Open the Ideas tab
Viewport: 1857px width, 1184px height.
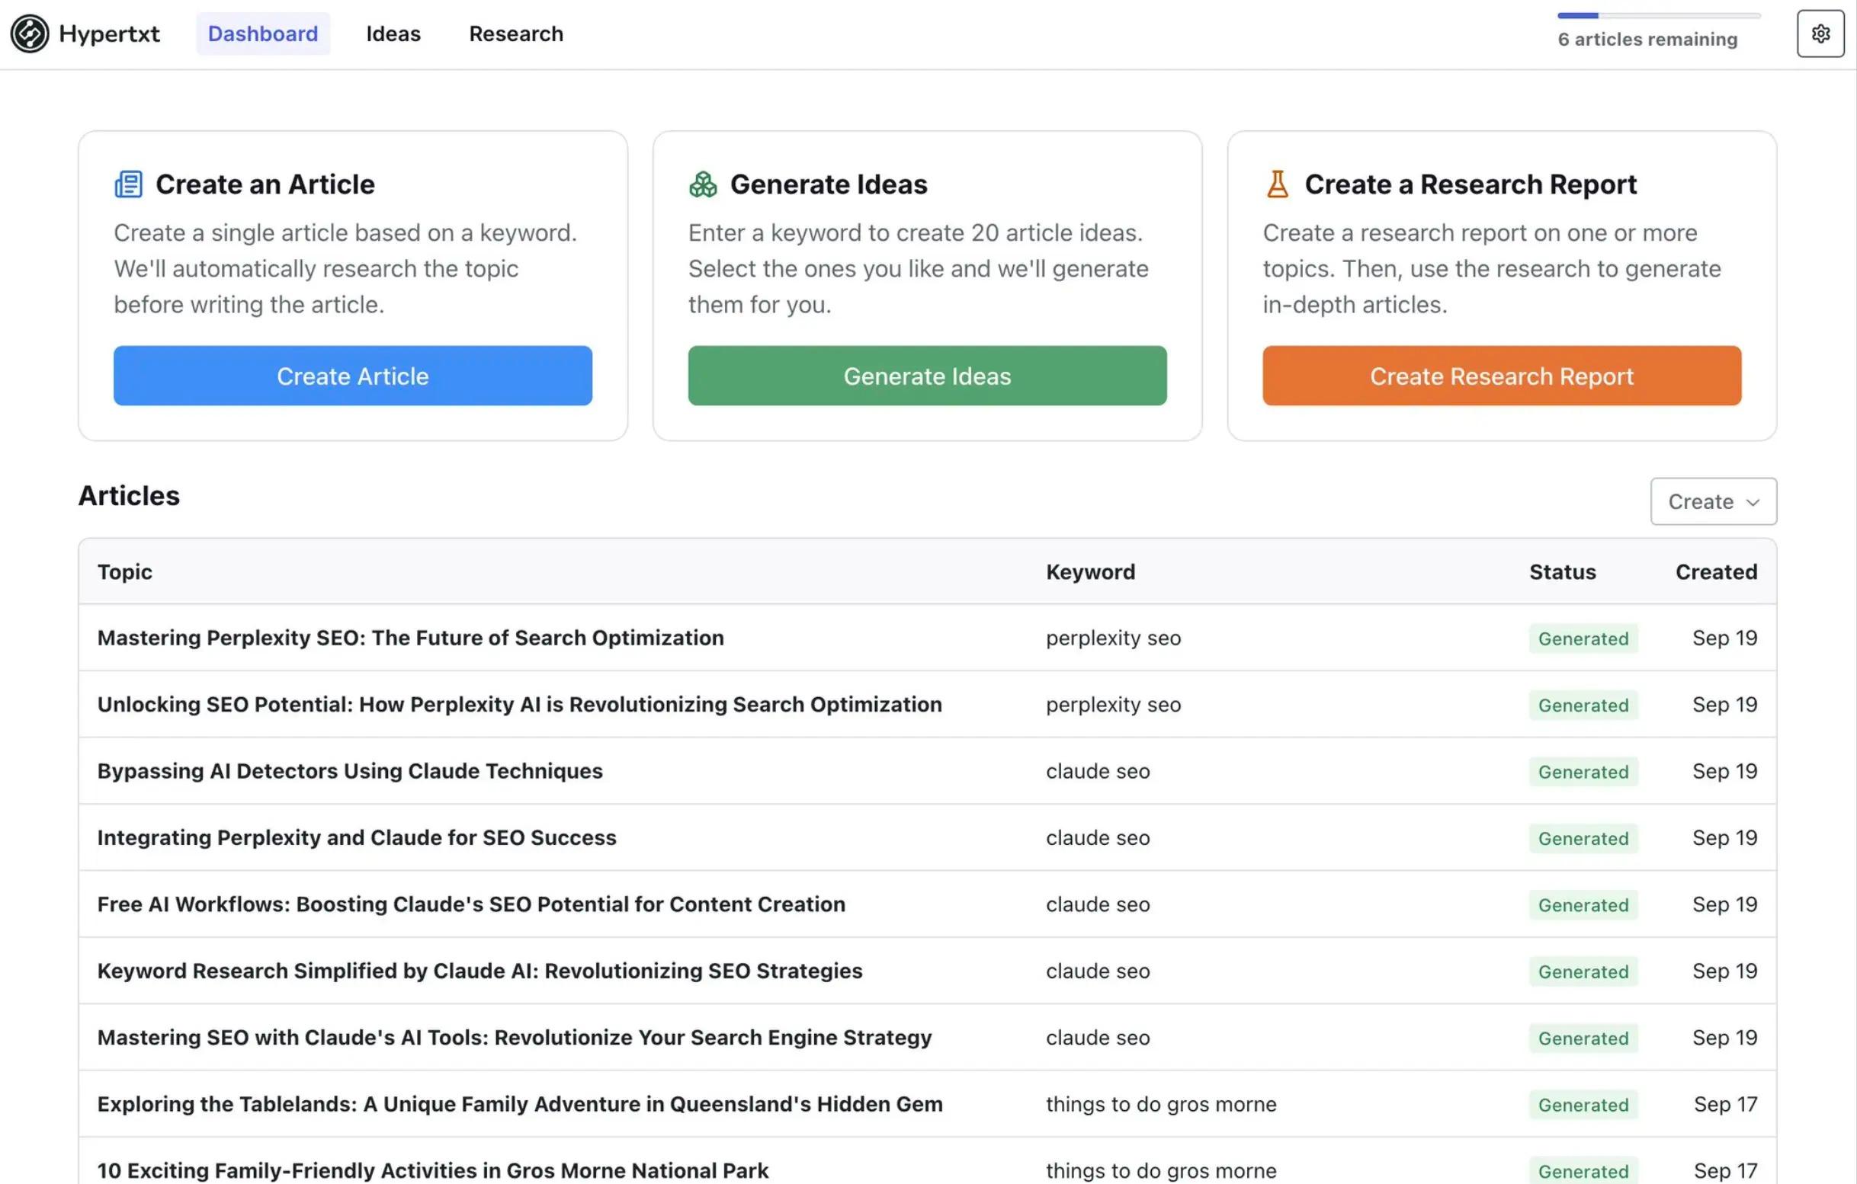(x=393, y=34)
